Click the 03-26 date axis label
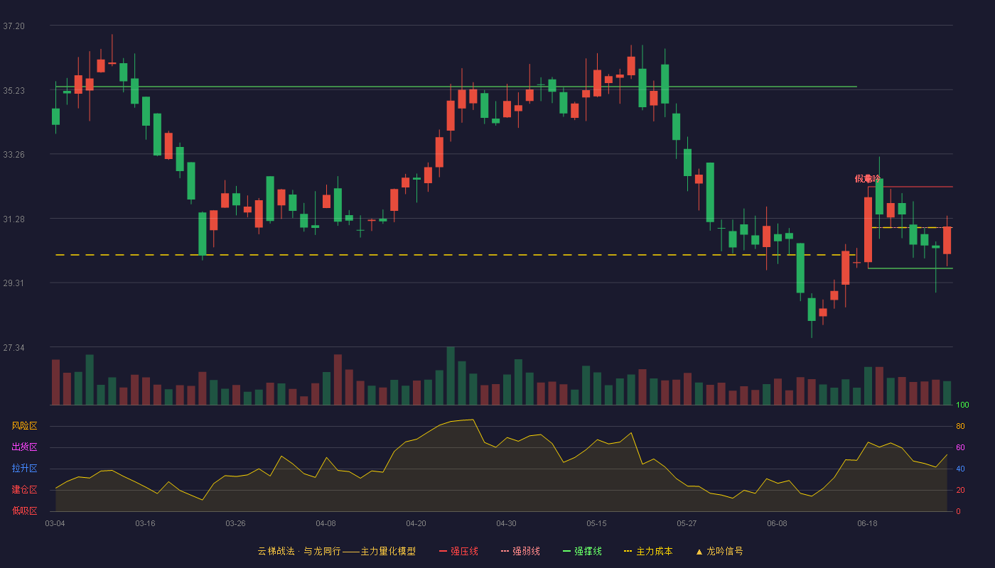The width and height of the screenshot is (995, 568). [x=235, y=523]
